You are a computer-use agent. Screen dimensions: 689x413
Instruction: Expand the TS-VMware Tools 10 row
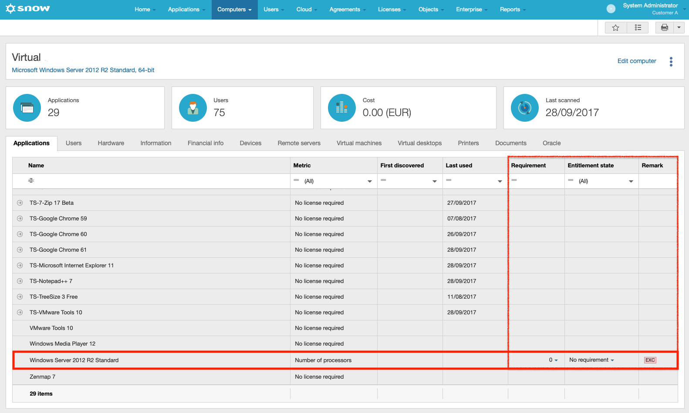20,313
